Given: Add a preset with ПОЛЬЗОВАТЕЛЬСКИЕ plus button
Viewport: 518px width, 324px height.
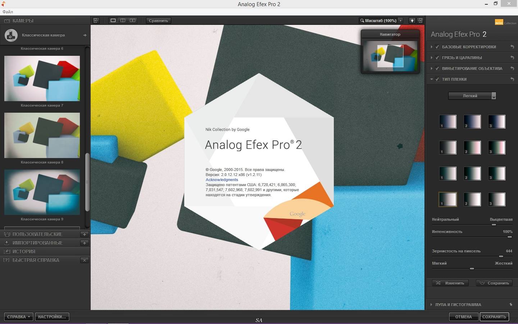Looking at the screenshot, I should [85, 234].
